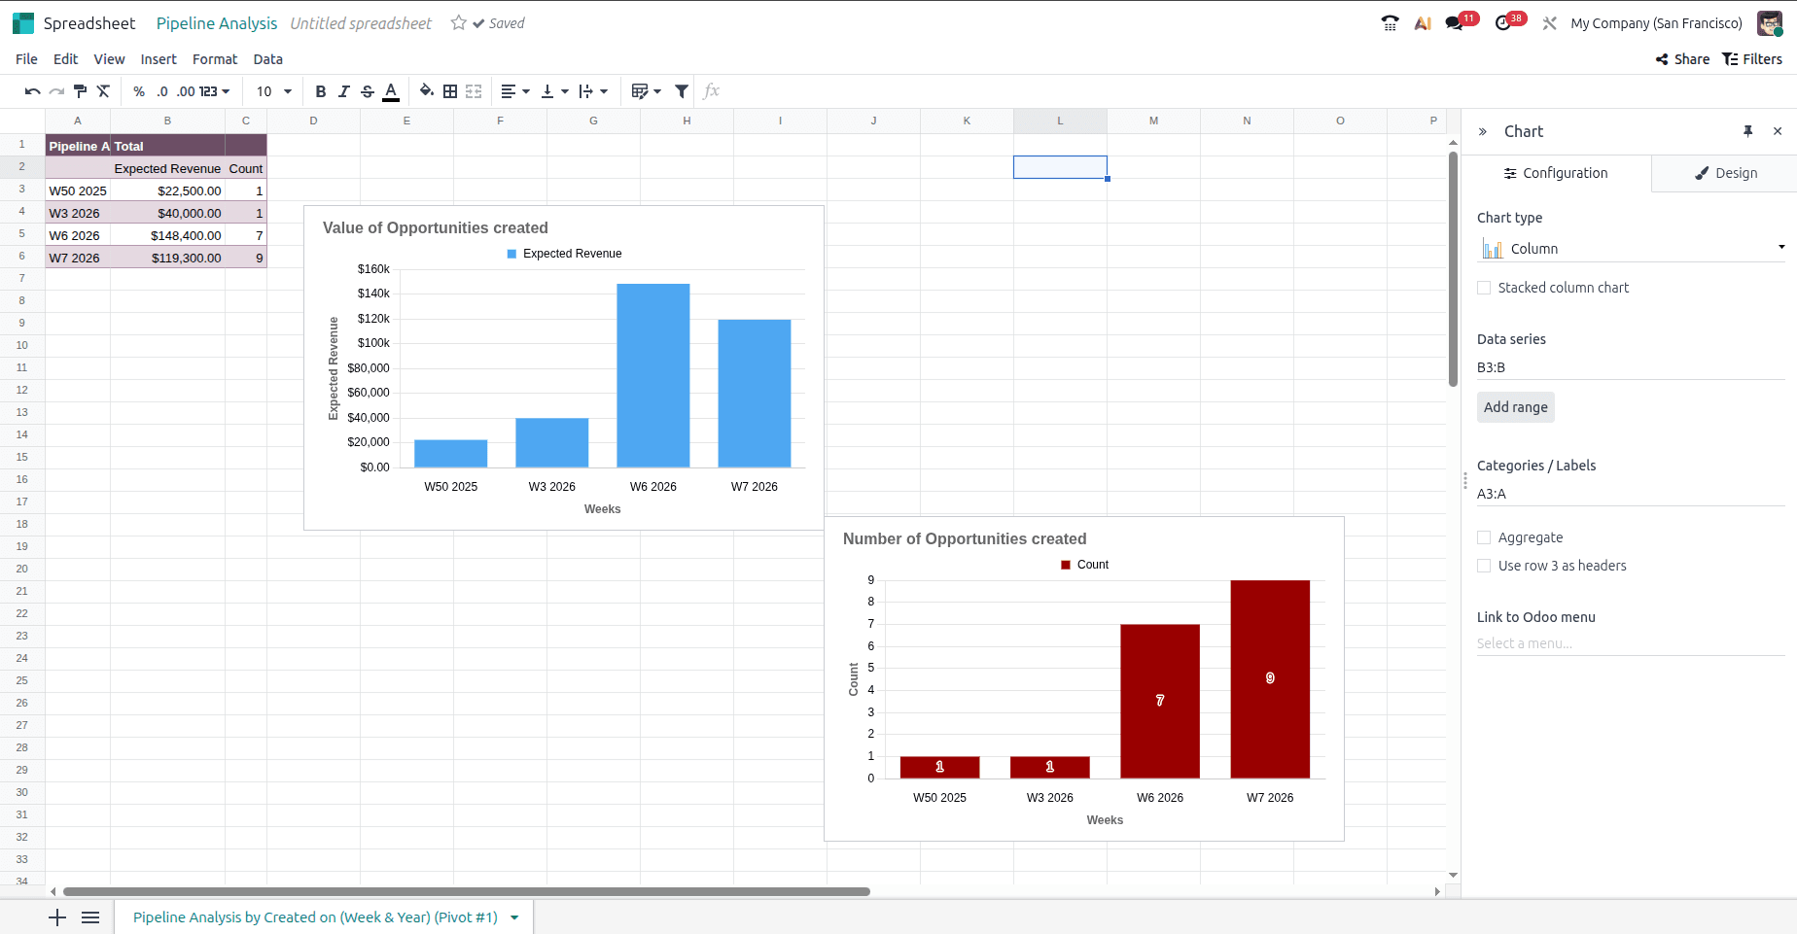Click the clear formatting icon
Viewport: 1797px width, 934px height.
click(x=103, y=91)
